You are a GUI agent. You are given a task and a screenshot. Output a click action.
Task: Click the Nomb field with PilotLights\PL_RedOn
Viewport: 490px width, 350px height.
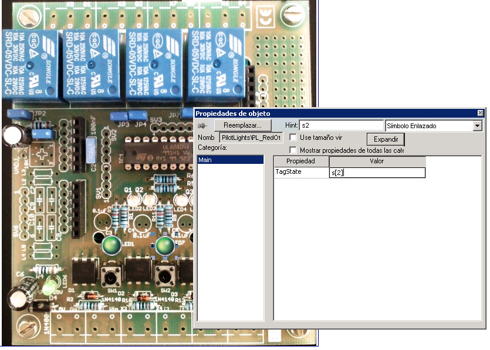pos(251,138)
